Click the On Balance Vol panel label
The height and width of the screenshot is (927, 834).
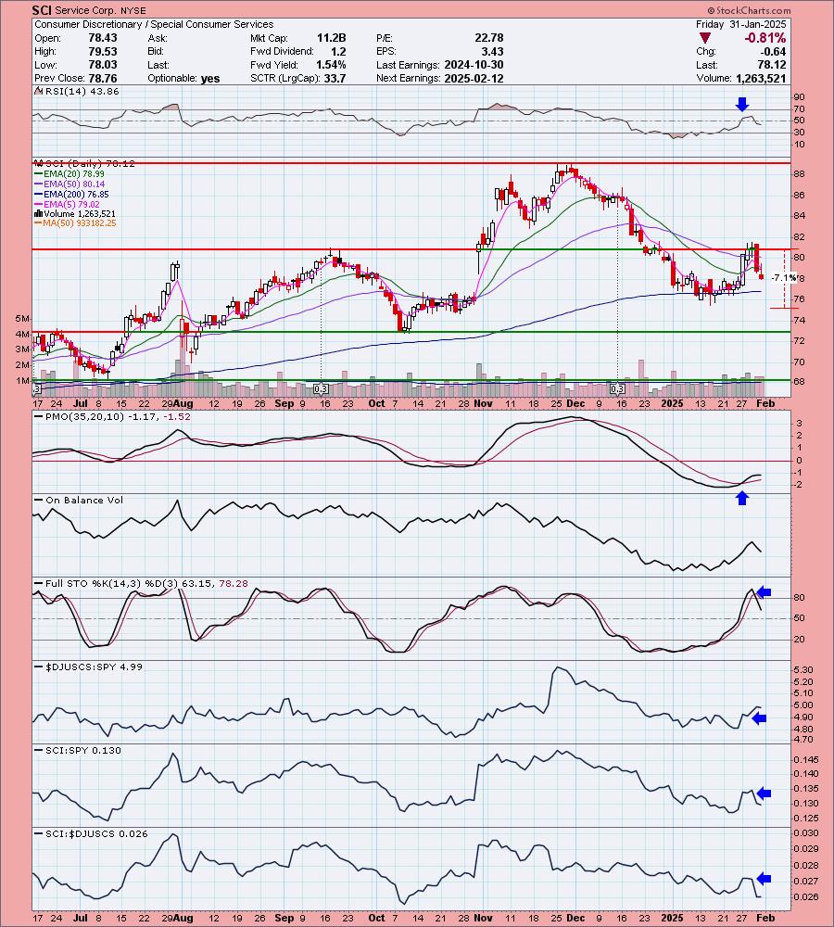pos(84,501)
